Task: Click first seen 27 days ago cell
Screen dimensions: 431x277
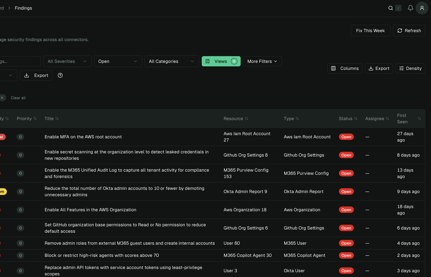Action: 405,137
